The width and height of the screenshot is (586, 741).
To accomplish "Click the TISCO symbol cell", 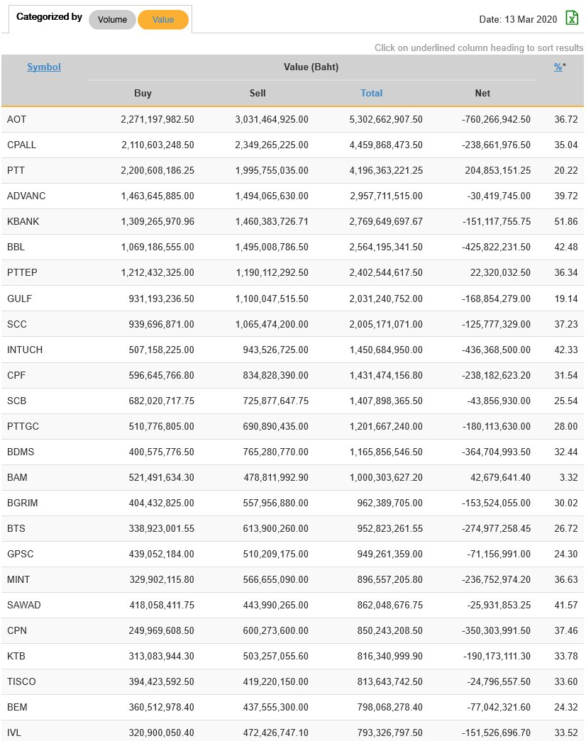I will 21,681.
